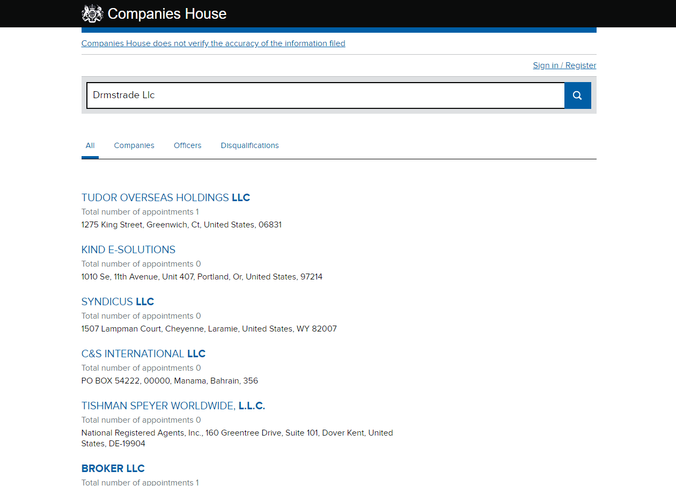The height and width of the screenshot is (486, 676).
Task: Switch to the Companies tab
Action: click(x=134, y=145)
